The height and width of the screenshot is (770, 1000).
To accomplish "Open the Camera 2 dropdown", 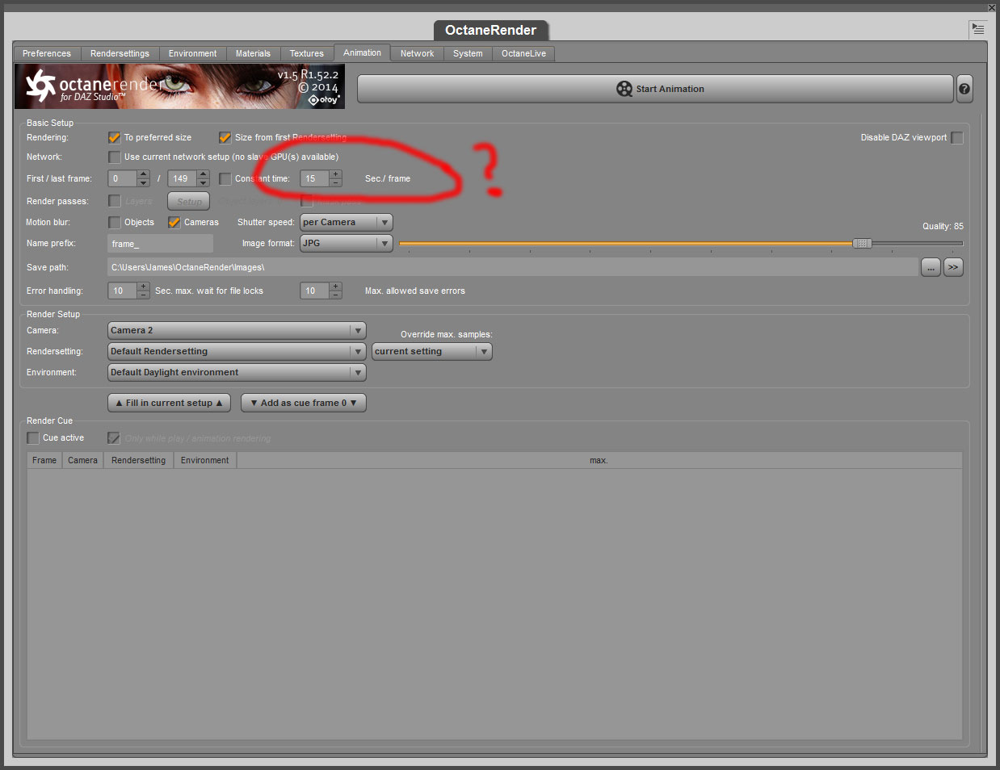I will [237, 330].
